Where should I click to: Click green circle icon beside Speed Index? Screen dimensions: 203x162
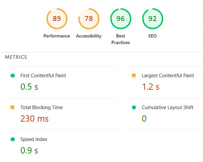coord(13,139)
